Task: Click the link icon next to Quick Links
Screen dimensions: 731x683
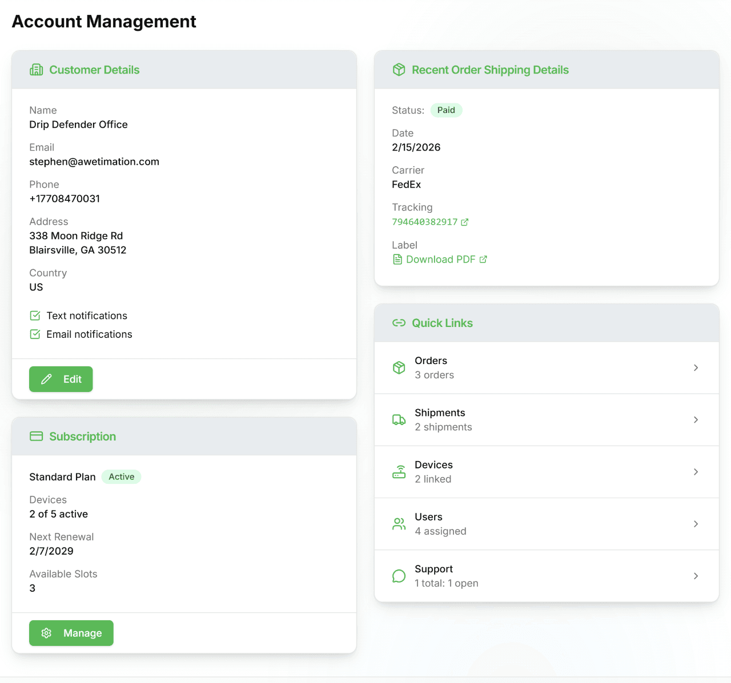Action: (399, 322)
